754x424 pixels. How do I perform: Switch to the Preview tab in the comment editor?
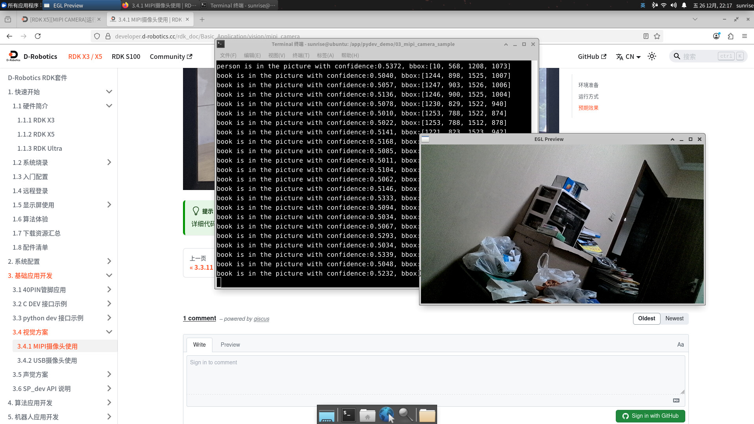230,344
